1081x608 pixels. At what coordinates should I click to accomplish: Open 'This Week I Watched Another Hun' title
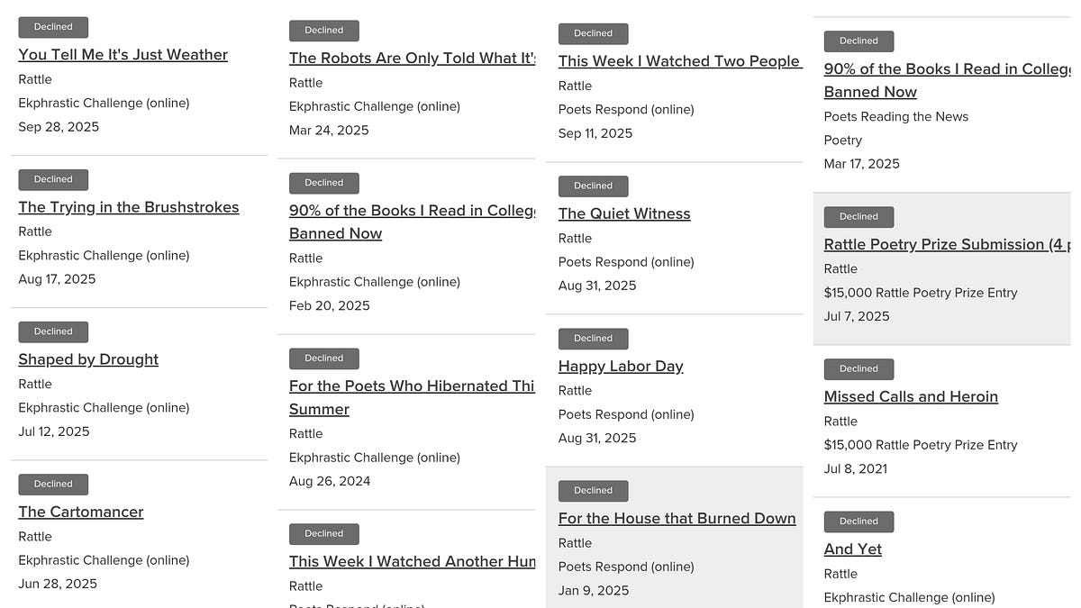pos(412,560)
